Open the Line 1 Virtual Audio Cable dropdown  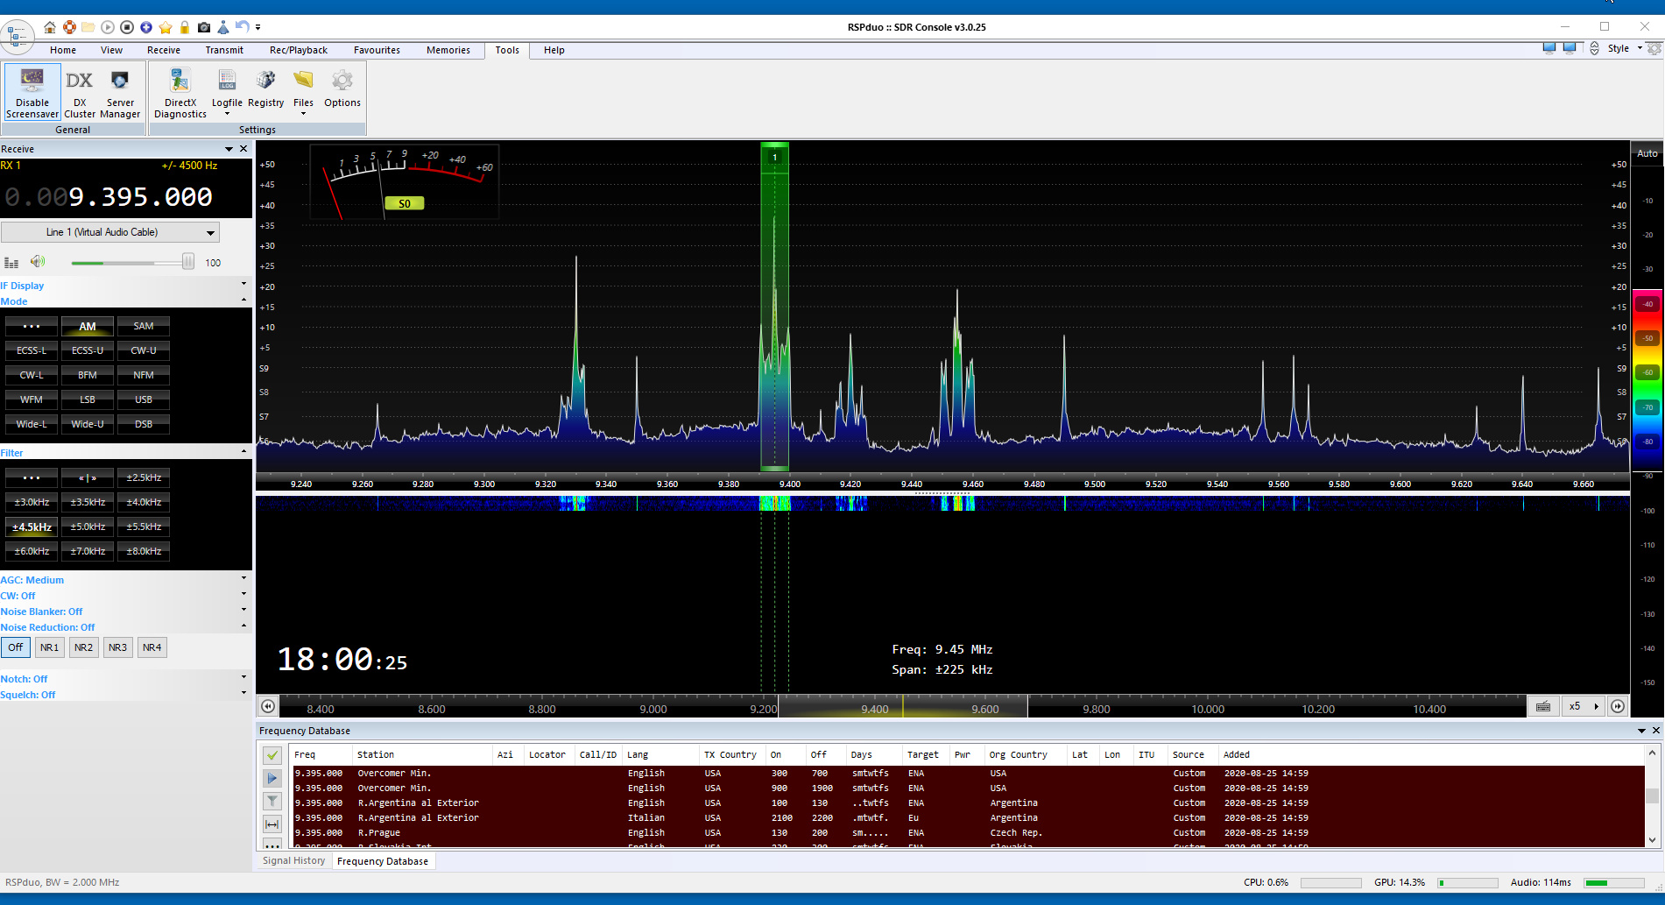pos(210,232)
